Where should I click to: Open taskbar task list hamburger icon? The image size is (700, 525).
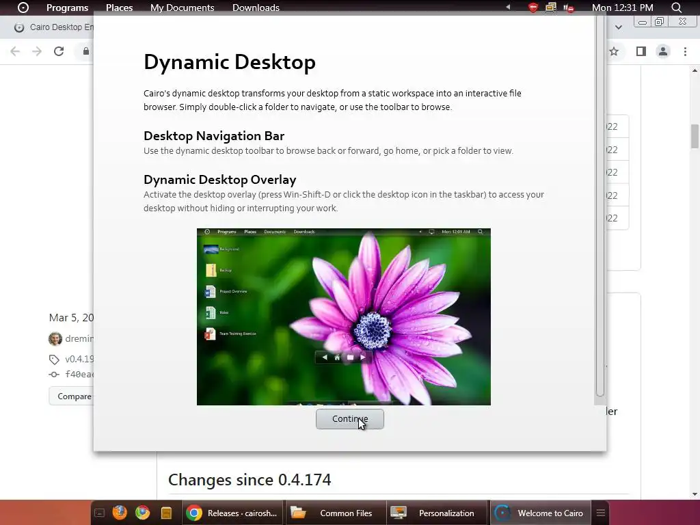coord(600,513)
